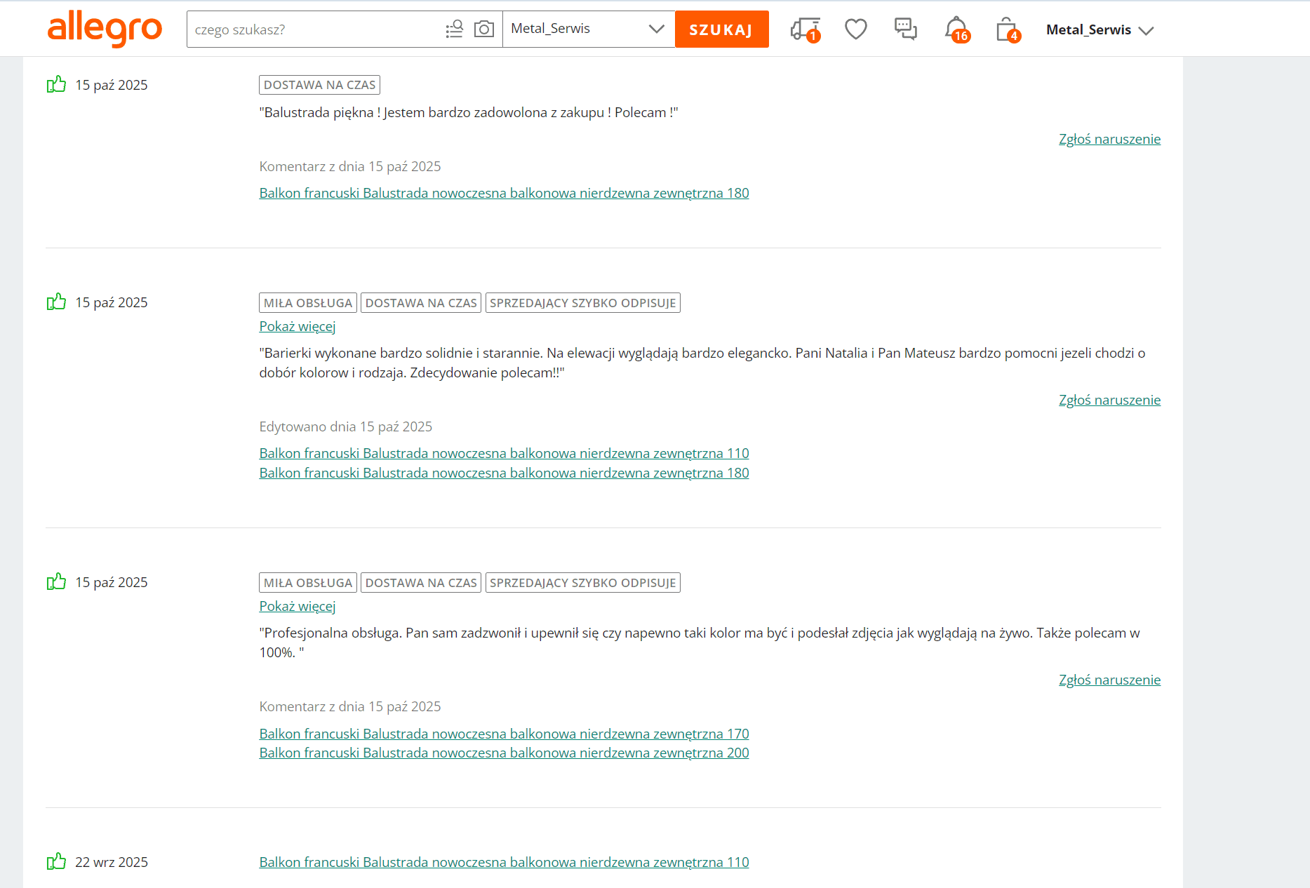Report violation on the Profesjonalna obsługa review

tap(1109, 680)
